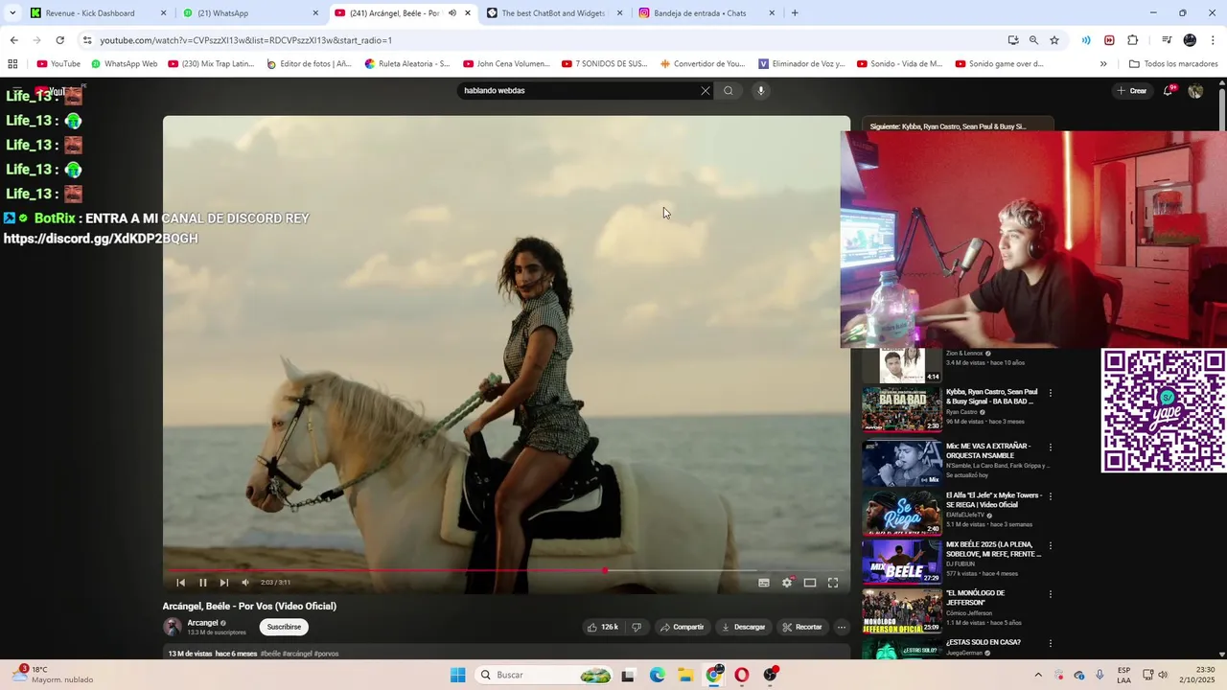Open the blue sound waves extension

tap(1086, 40)
